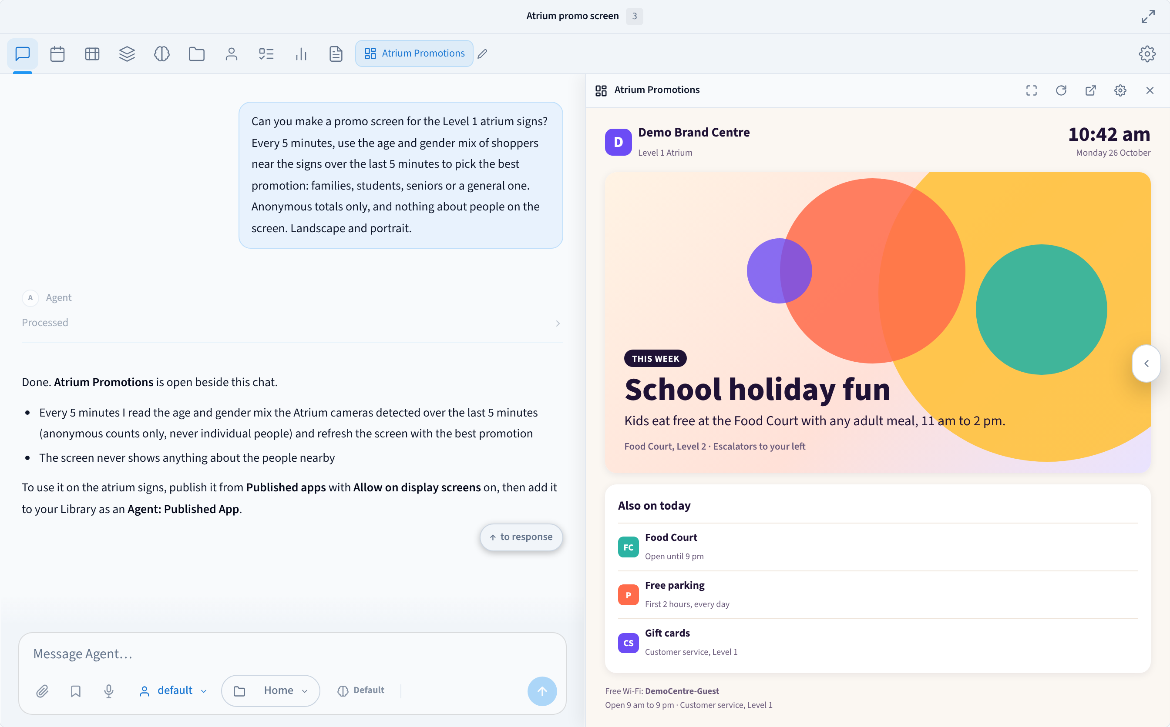The height and width of the screenshot is (727, 1170).
Task: Click the Demo Brand Centre D logo
Action: [618, 142]
